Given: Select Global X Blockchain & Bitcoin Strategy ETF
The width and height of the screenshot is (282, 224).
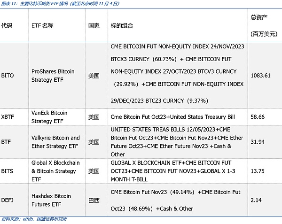Looking at the screenshot, I should (x=55, y=171).
